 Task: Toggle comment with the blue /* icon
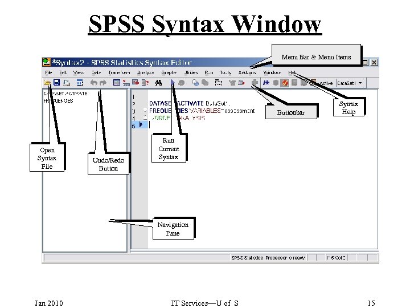(266, 83)
